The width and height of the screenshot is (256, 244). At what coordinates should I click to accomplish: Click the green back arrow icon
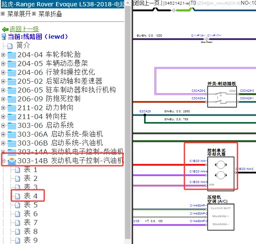[x=5, y=29]
